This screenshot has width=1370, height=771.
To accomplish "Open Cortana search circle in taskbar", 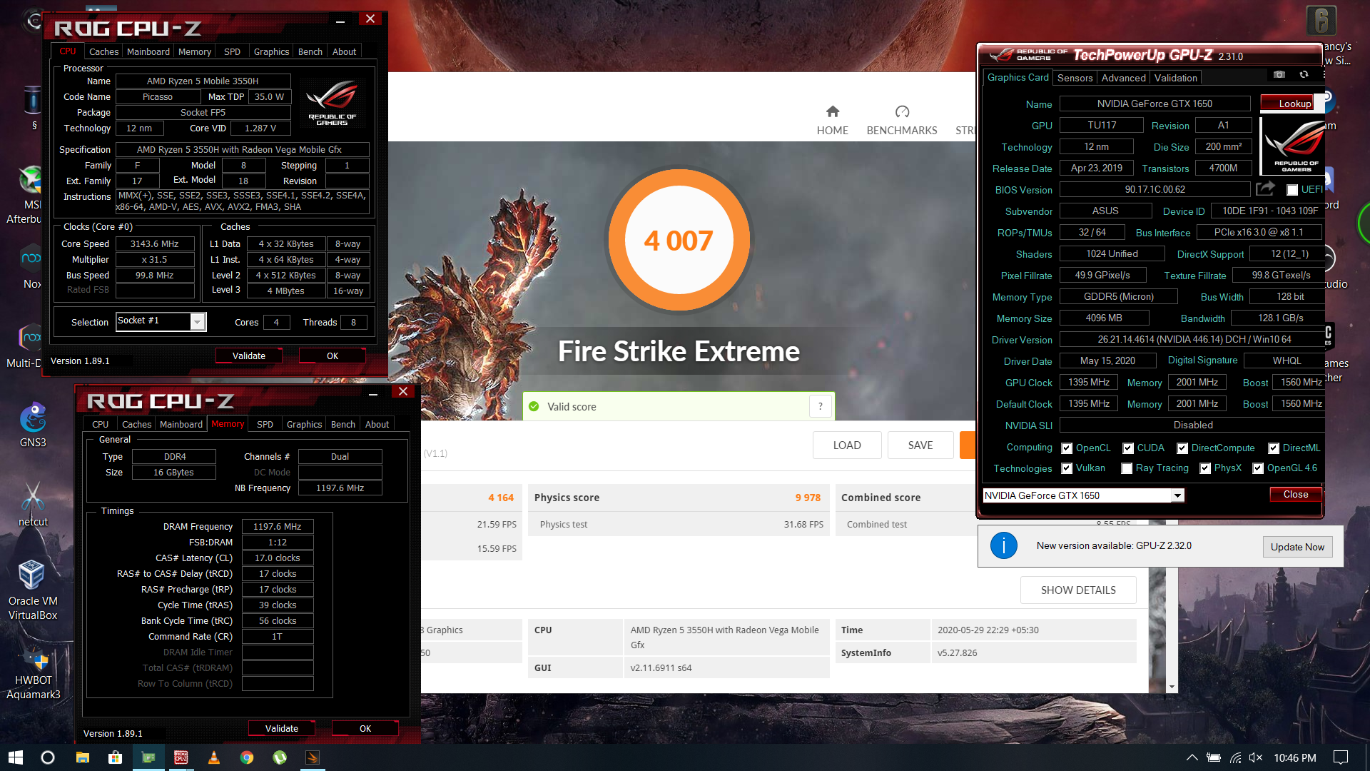I will tap(48, 757).
